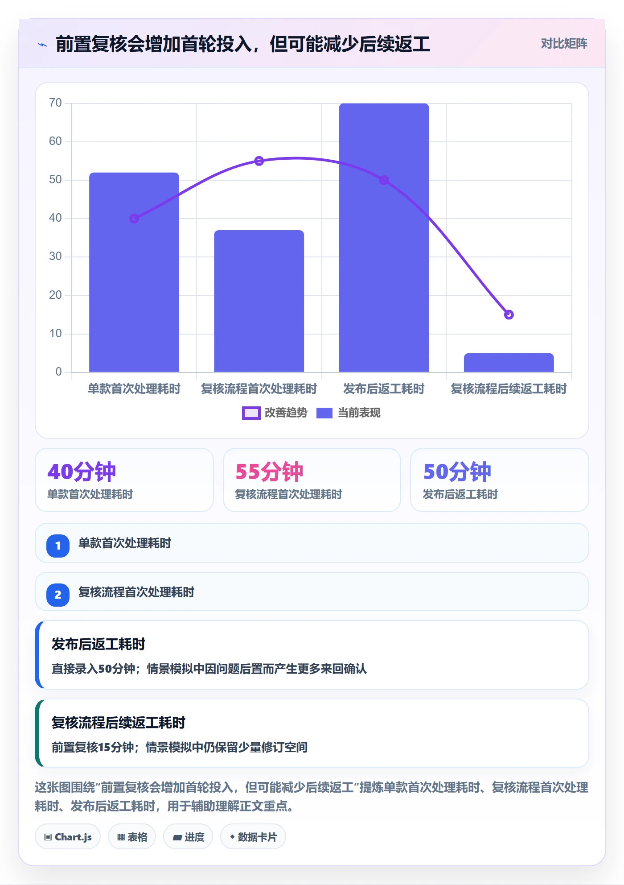Click the tall 发布后返工耗时 bar
This screenshot has width=624, height=885.
[x=384, y=238]
